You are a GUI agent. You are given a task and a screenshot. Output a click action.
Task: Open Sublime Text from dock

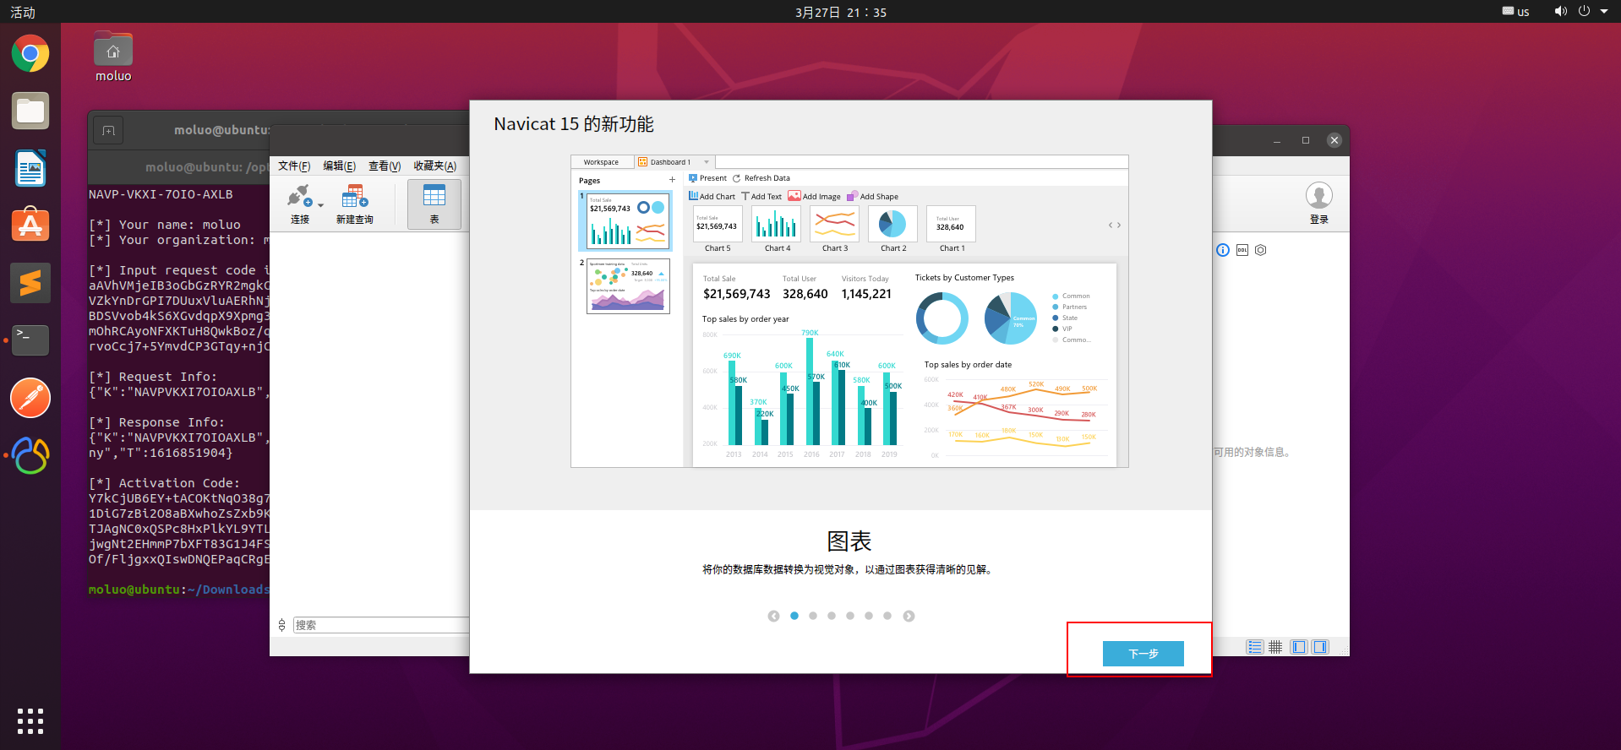click(x=30, y=283)
